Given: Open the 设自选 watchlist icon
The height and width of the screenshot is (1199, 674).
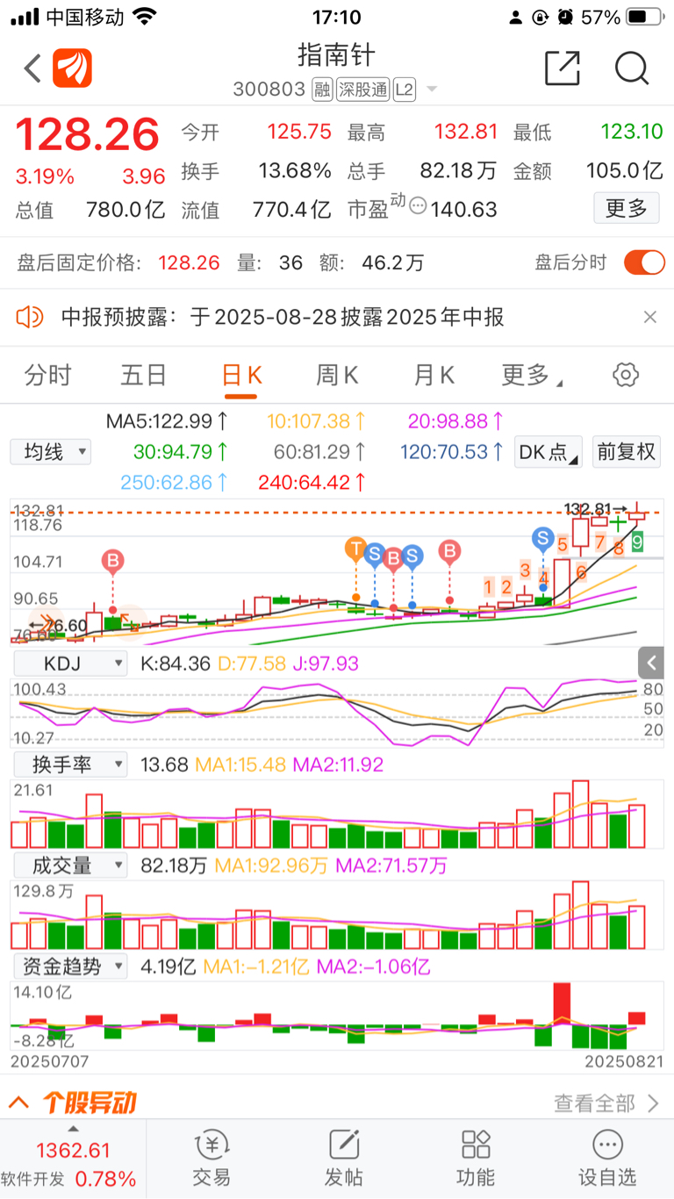Looking at the screenshot, I should tap(607, 1160).
